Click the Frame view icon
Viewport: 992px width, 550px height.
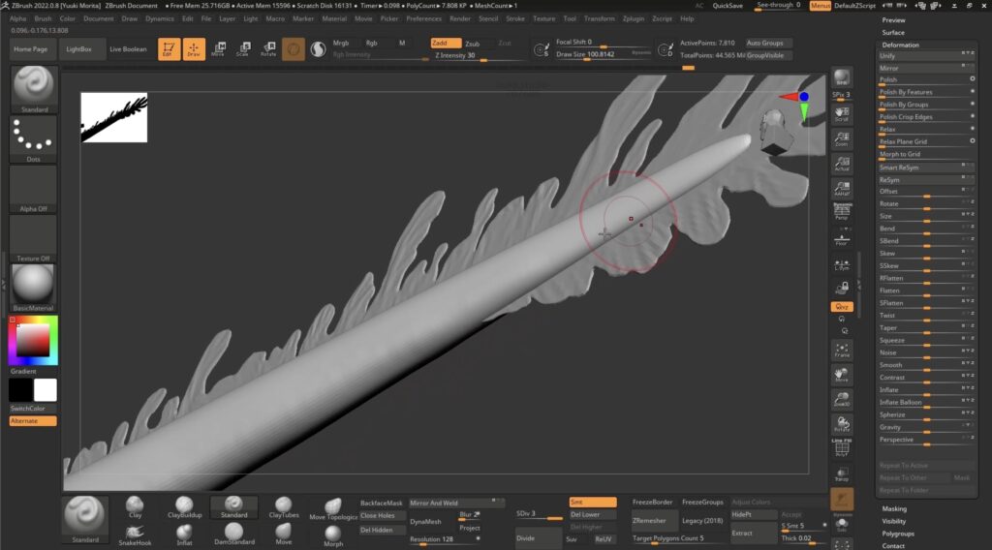(x=842, y=350)
